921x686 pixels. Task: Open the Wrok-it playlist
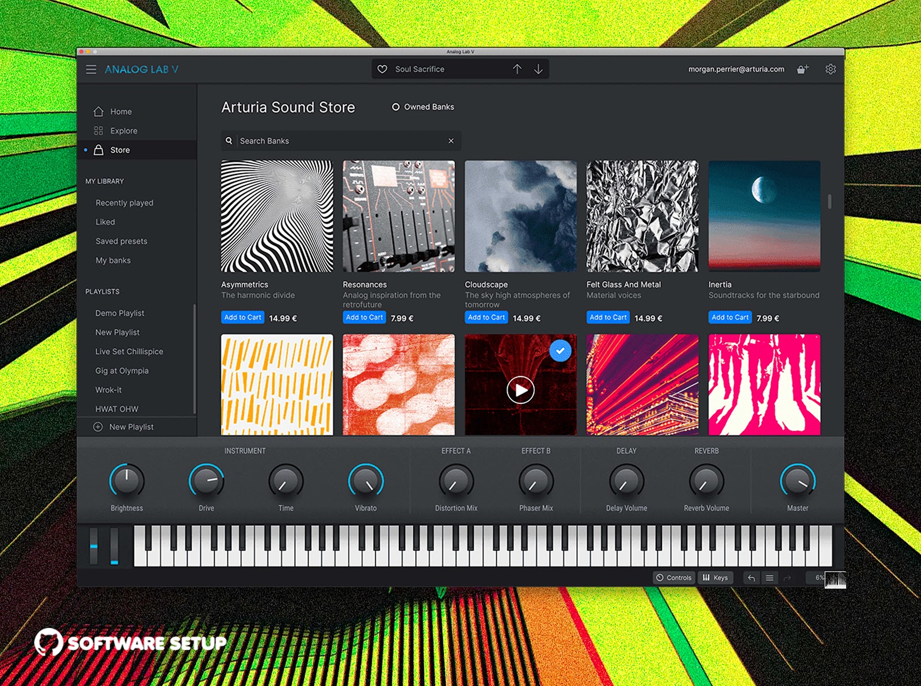[x=108, y=390]
